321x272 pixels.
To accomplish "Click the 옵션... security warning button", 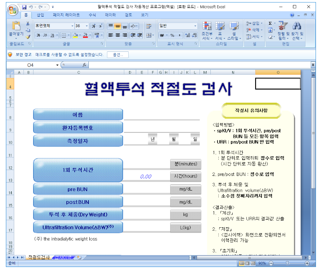I will [118, 55].
